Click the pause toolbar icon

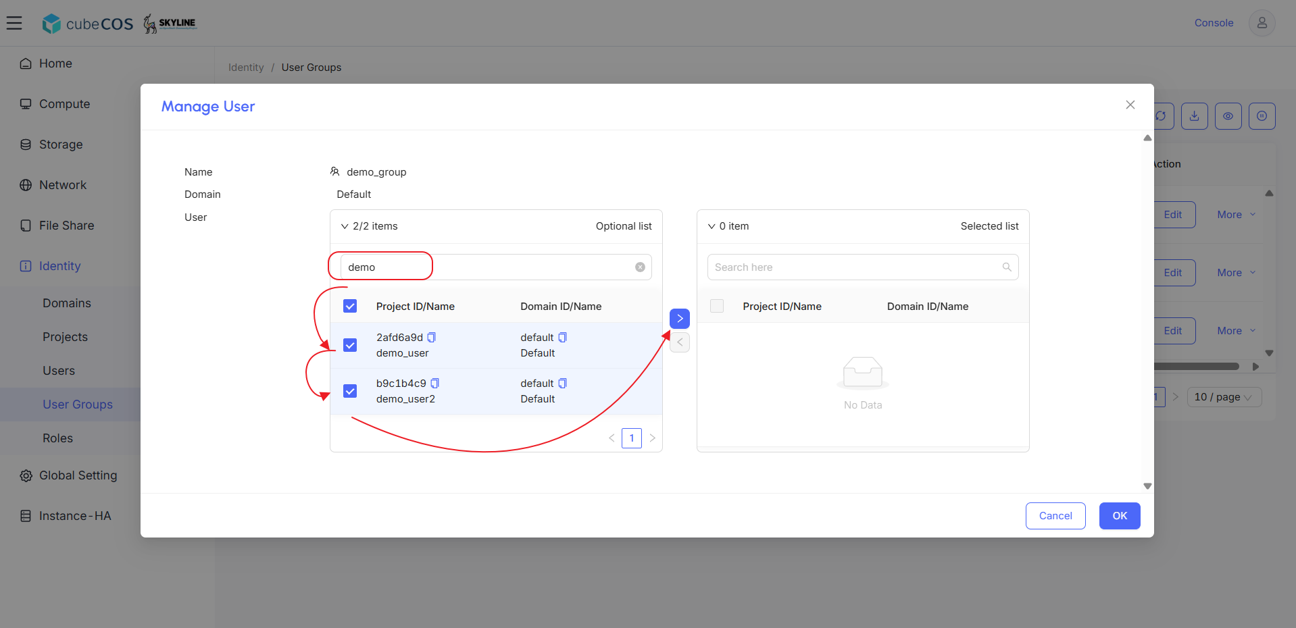point(1262,116)
